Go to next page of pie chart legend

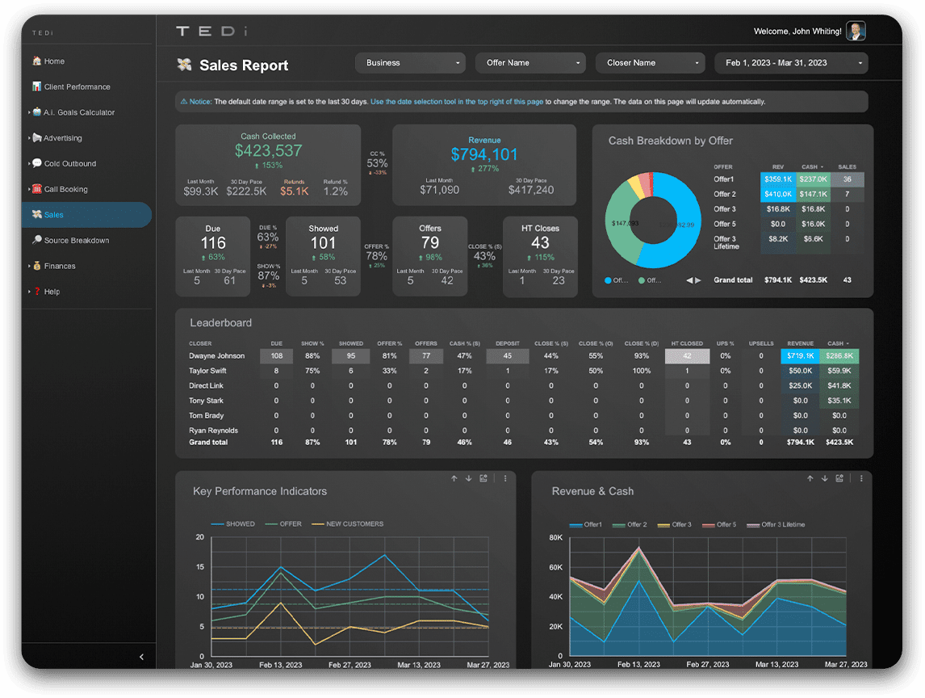click(698, 280)
